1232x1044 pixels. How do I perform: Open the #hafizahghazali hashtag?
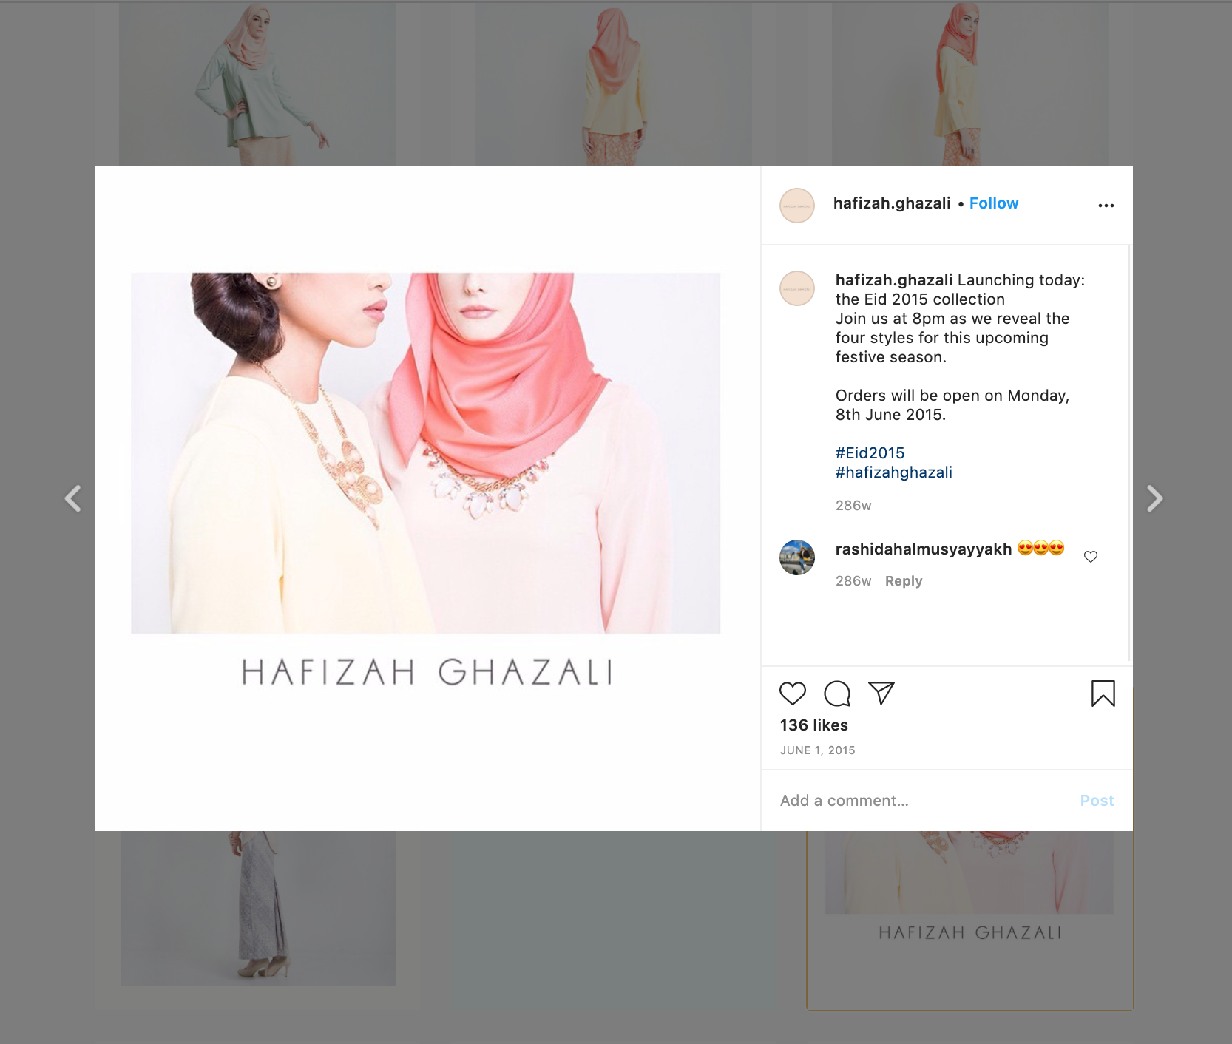[x=893, y=472]
